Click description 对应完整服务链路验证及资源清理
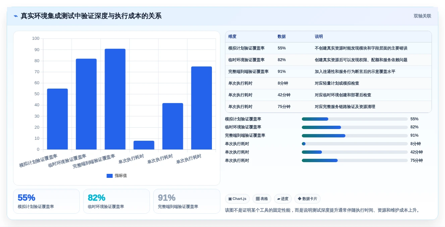 tap(345, 107)
